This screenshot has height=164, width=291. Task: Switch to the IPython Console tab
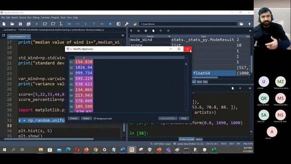[186, 139]
